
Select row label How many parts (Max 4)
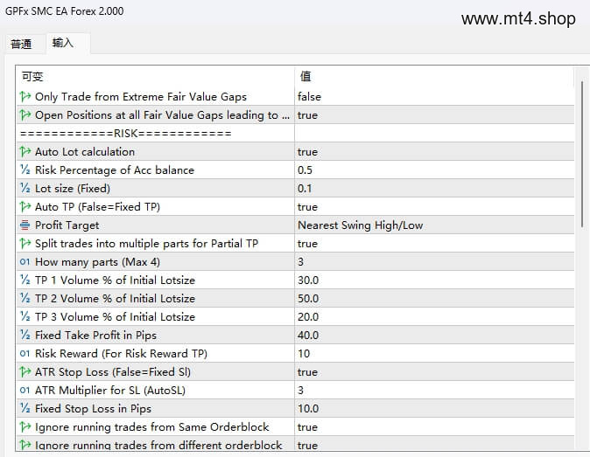(97, 262)
